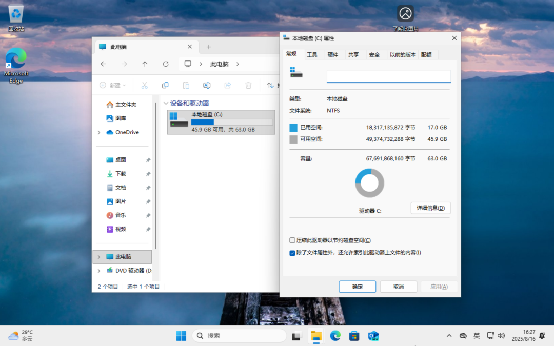Click the refresh icon in Explorer
The image size is (554, 346).
pyautogui.click(x=165, y=64)
